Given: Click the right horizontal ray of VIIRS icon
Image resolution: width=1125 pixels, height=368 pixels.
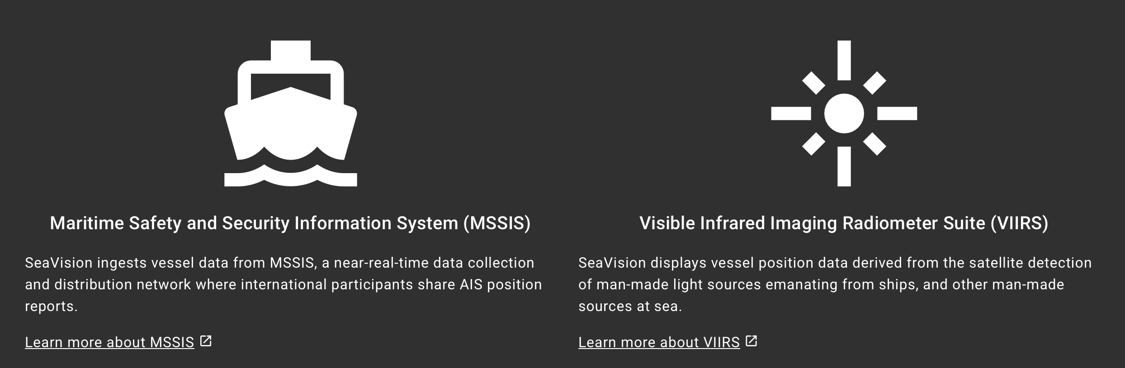Looking at the screenshot, I should click(x=897, y=113).
